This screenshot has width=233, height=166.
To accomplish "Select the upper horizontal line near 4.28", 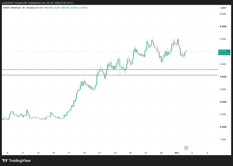I will (110, 69).
